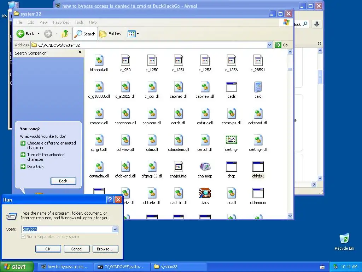Select the cabinet.dll file icon
The height and width of the screenshot is (272, 362).
pyautogui.click(x=179, y=87)
